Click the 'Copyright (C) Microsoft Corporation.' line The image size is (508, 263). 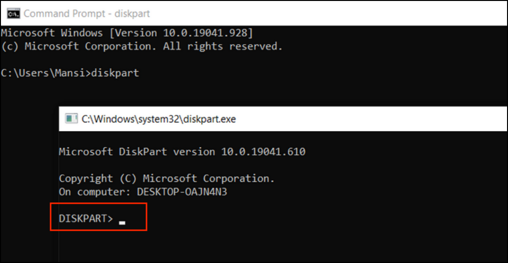pyautogui.click(x=166, y=178)
